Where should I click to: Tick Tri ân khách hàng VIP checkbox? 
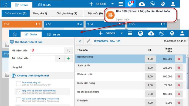point(19,84)
